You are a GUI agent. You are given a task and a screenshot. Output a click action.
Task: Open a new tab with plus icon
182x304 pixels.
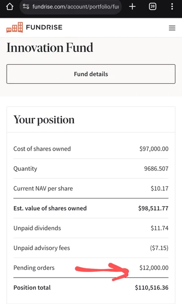[132, 7]
